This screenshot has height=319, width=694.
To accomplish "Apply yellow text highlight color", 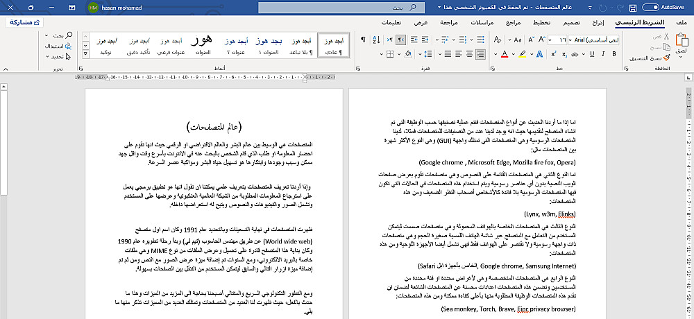I will [523, 54].
